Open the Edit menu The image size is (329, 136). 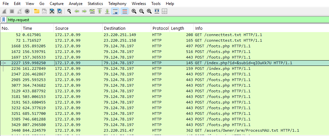[x=17, y=4]
